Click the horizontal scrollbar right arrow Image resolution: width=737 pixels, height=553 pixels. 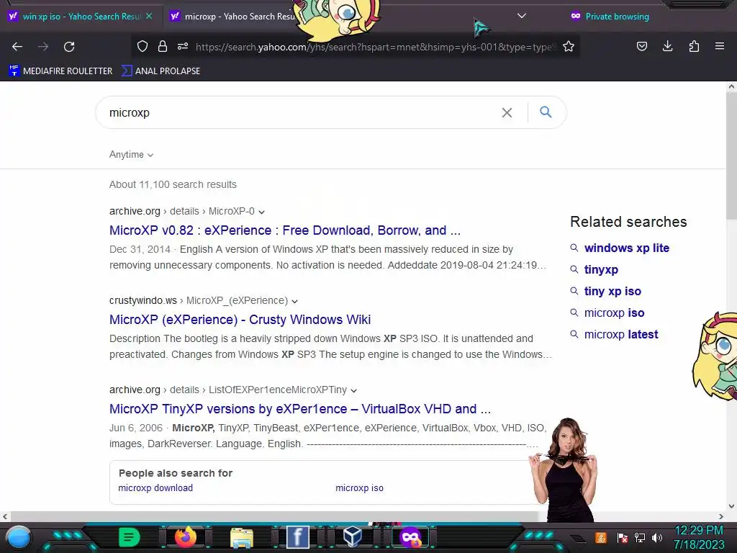click(x=721, y=516)
